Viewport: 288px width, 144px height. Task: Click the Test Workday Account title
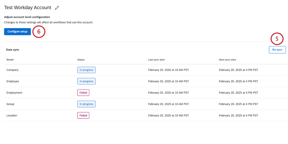[x=28, y=7]
